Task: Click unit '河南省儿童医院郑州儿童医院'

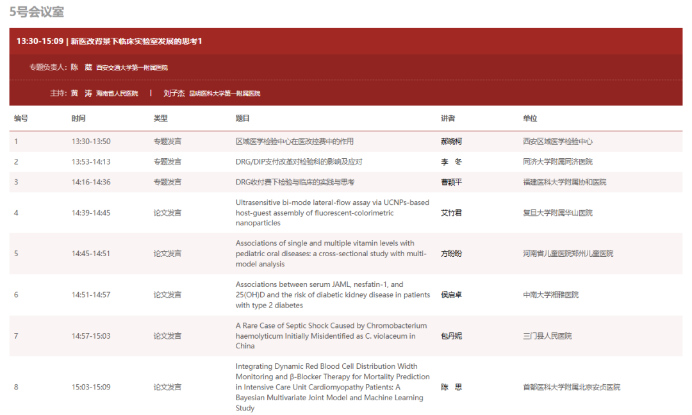Action: point(568,254)
